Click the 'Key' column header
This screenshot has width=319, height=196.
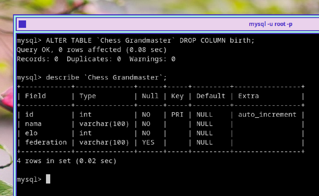[177, 96]
